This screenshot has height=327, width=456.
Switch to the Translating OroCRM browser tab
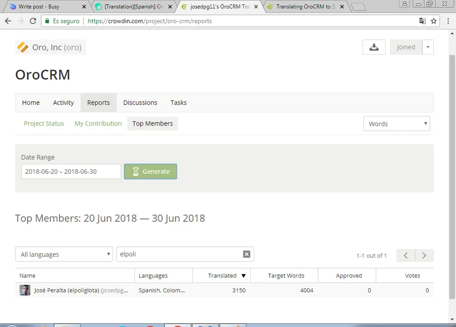(305, 6)
